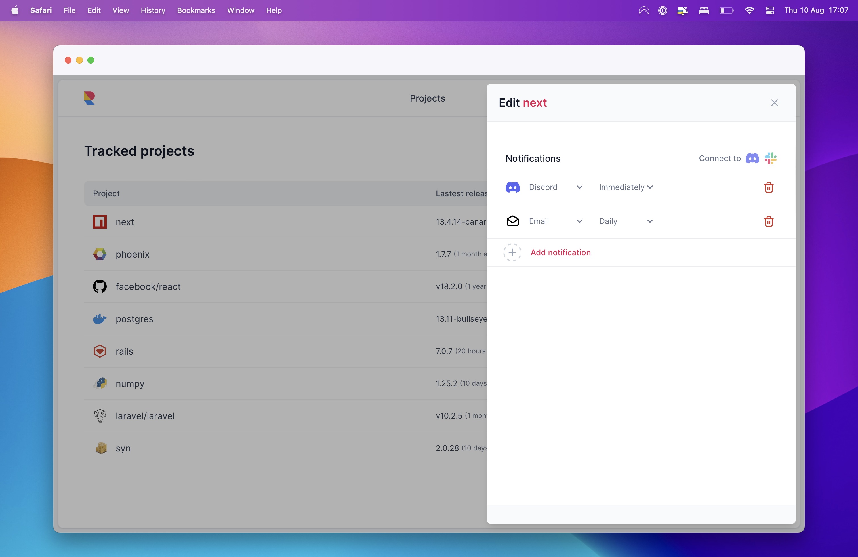
Task: Expand the Daily frequency dropdown
Action: coord(626,221)
